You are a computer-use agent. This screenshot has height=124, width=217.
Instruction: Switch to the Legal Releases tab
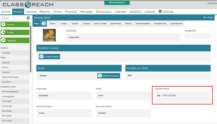176,24
